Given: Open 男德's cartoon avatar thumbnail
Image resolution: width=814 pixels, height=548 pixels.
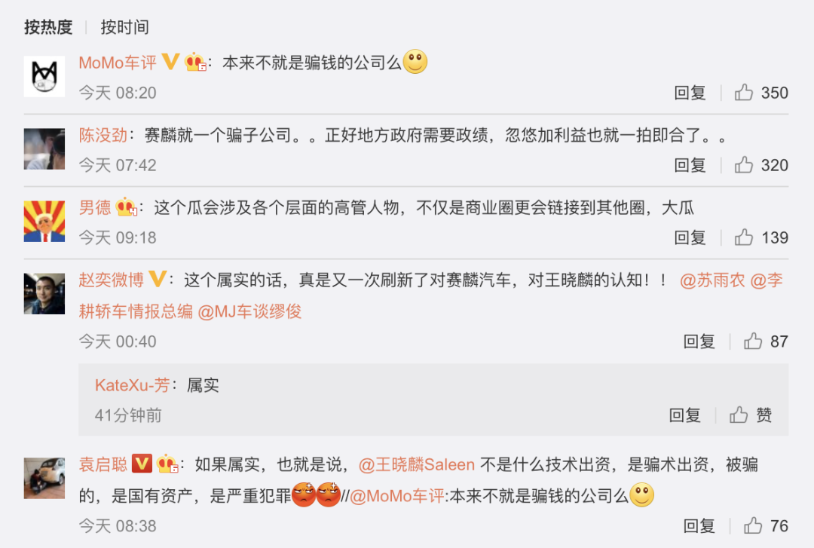Looking at the screenshot, I should (x=44, y=222).
